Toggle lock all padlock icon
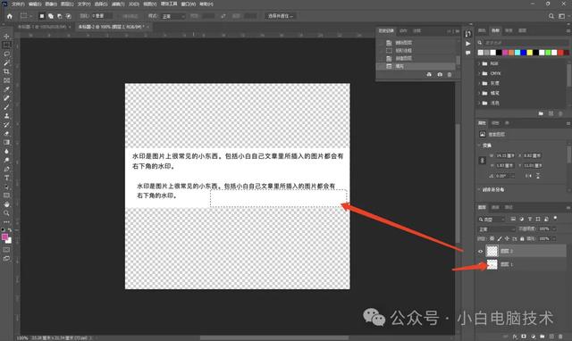Image resolution: width=572 pixels, height=341 pixels. click(x=522, y=238)
